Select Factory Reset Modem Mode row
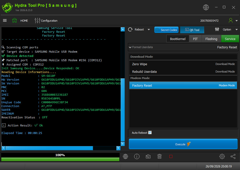This screenshot has height=170, width=240. pos(183,85)
